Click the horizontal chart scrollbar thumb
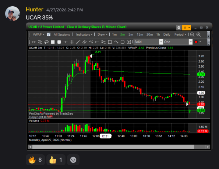Viewport: 219px width, 169px height. point(113,147)
